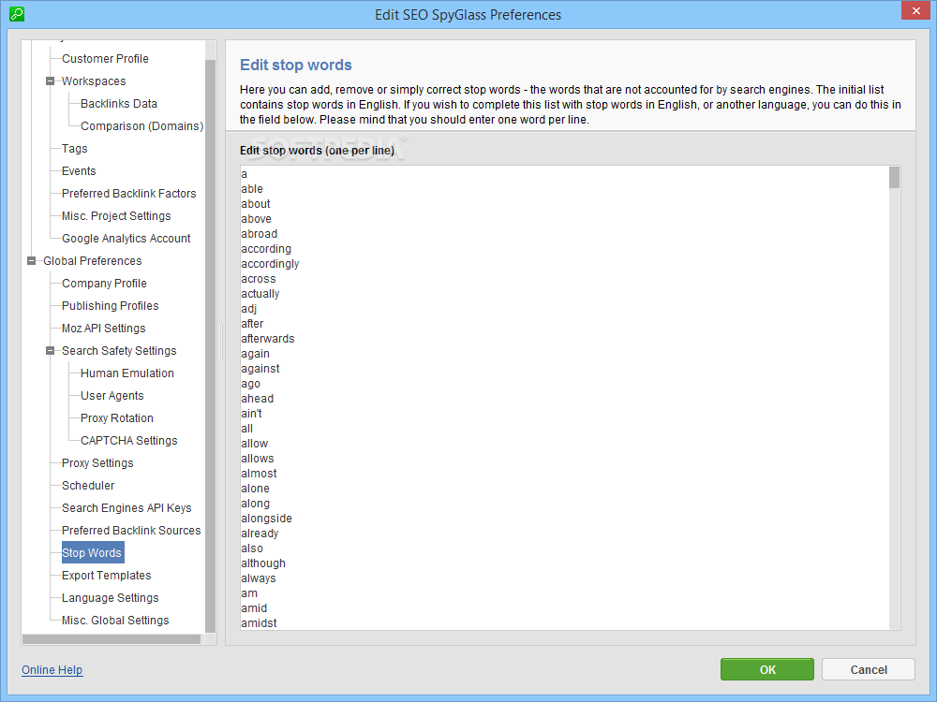This screenshot has width=937, height=702.
Task: Click the stop words list scrollbar thumb
Action: [x=894, y=177]
